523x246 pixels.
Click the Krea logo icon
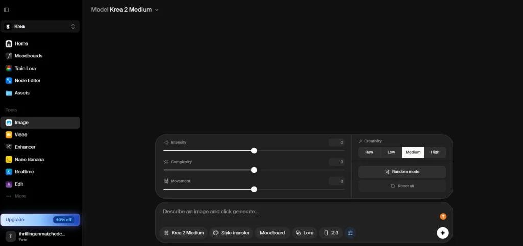click(x=8, y=27)
